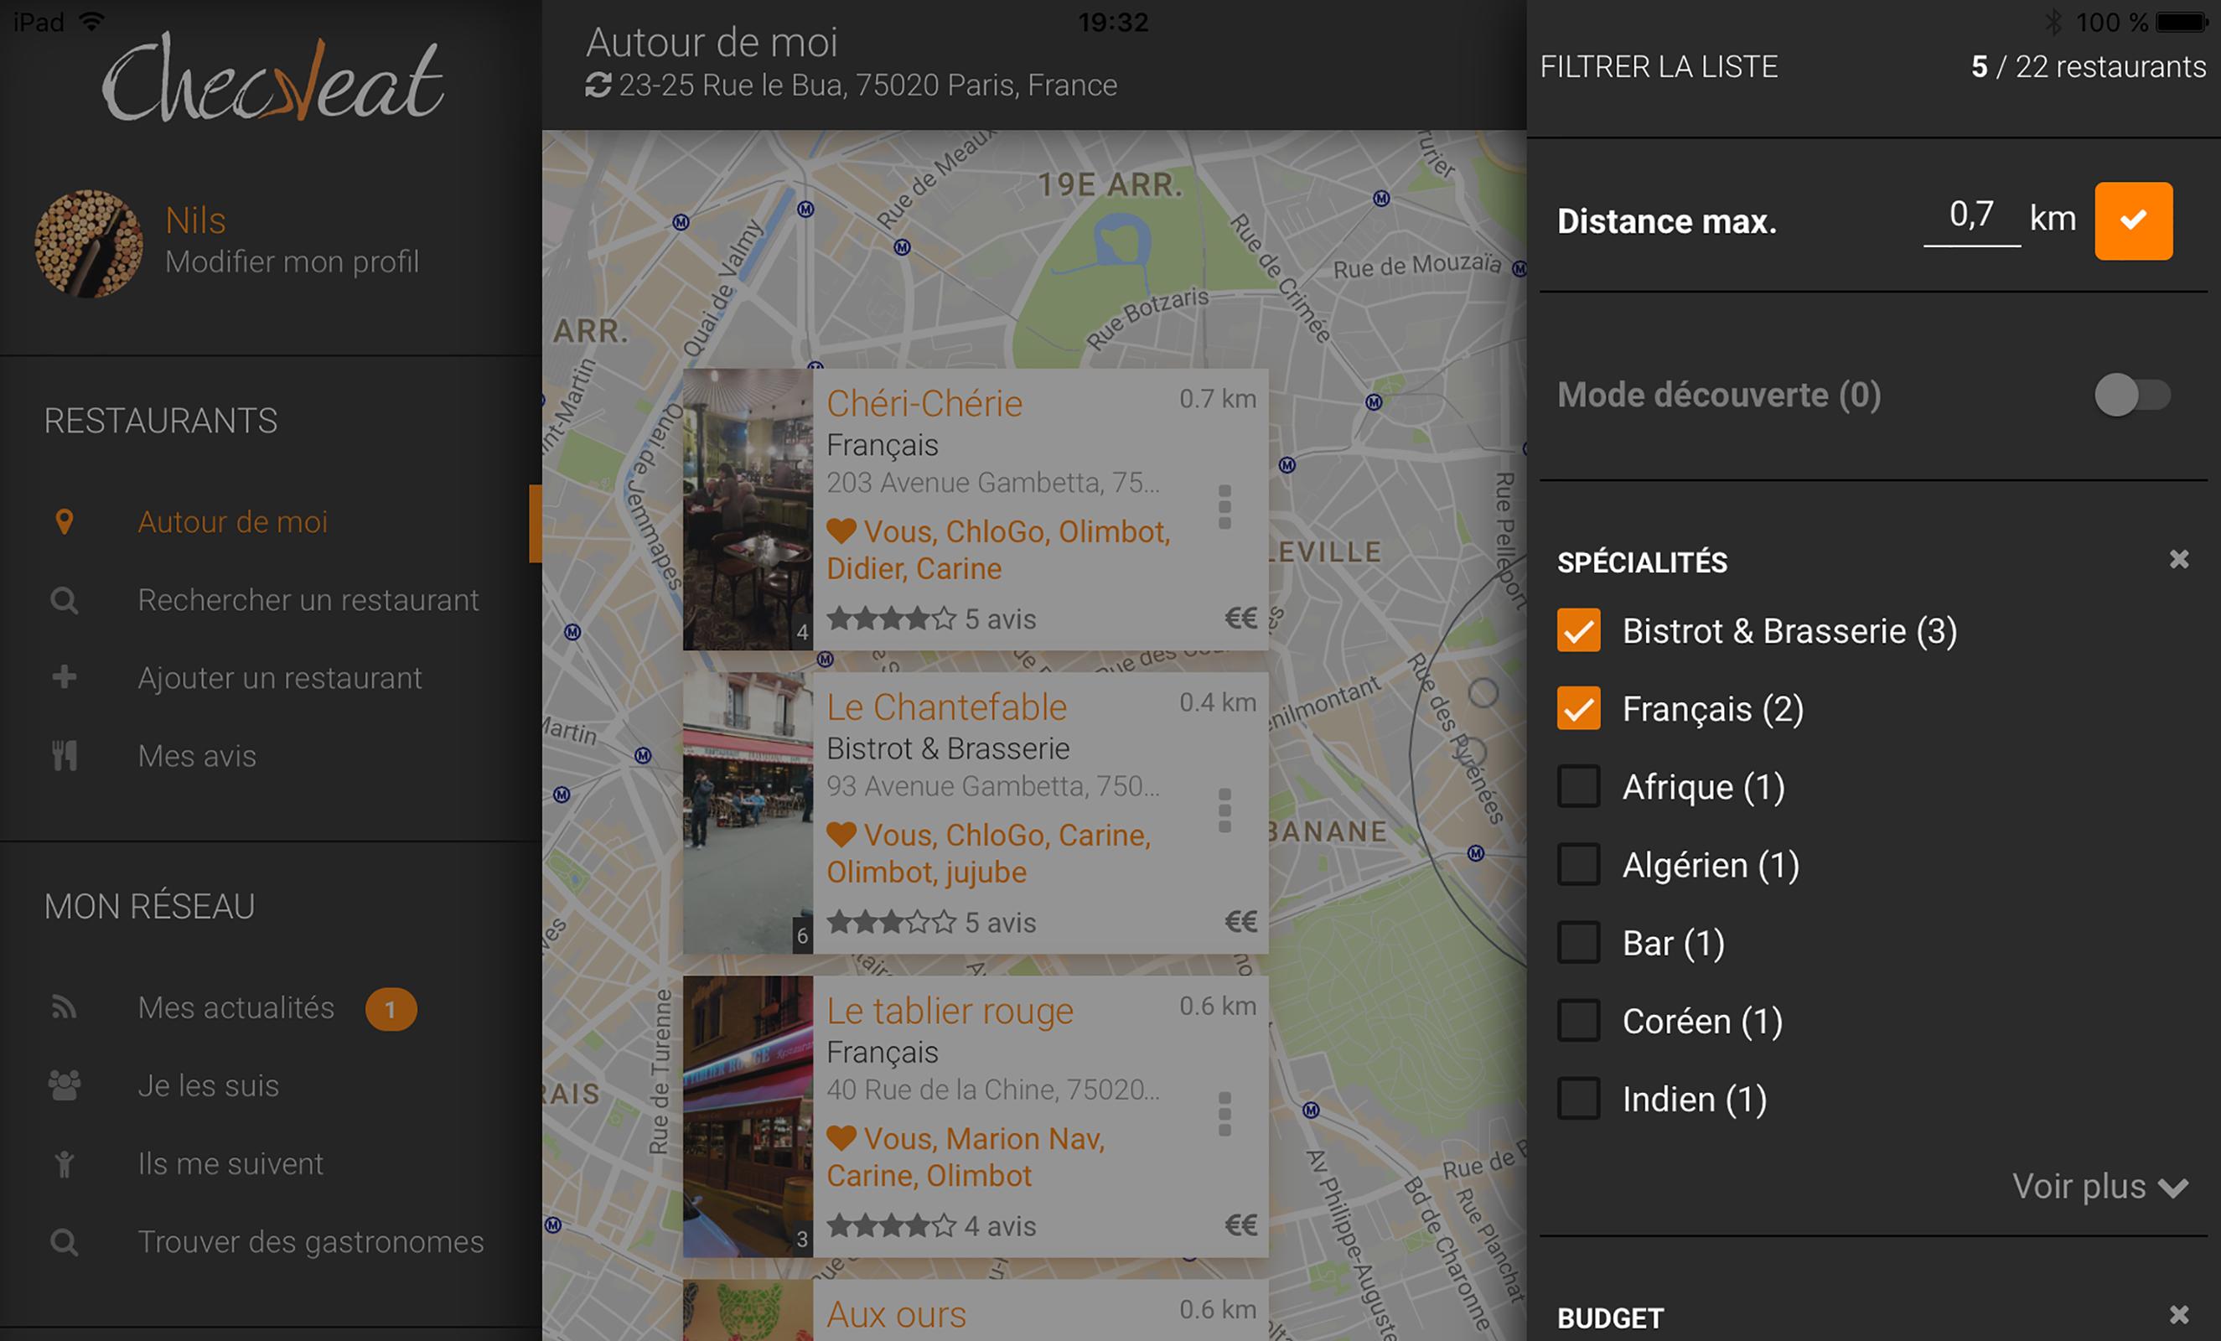This screenshot has width=2221, height=1341.
Task: Check the Algérien specialty filter
Action: 1578,865
